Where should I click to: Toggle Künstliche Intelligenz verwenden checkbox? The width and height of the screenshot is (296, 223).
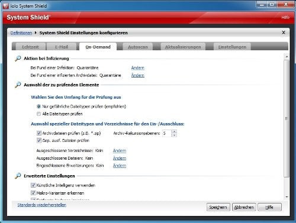33,185
